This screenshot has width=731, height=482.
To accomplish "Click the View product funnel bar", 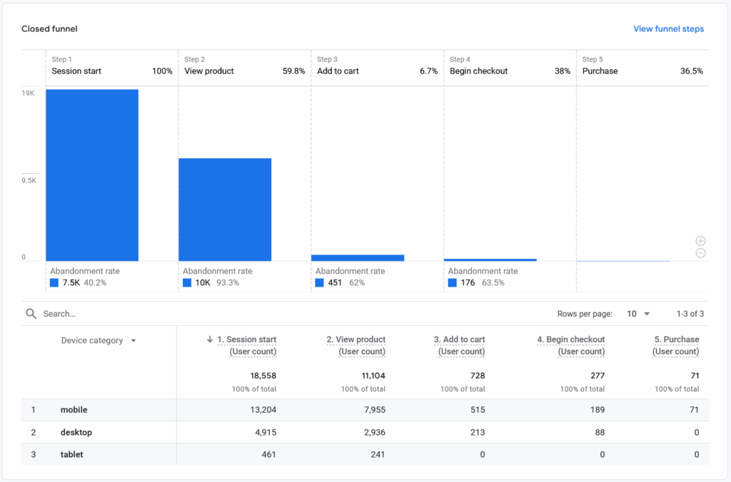I will pyautogui.click(x=225, y=209).
